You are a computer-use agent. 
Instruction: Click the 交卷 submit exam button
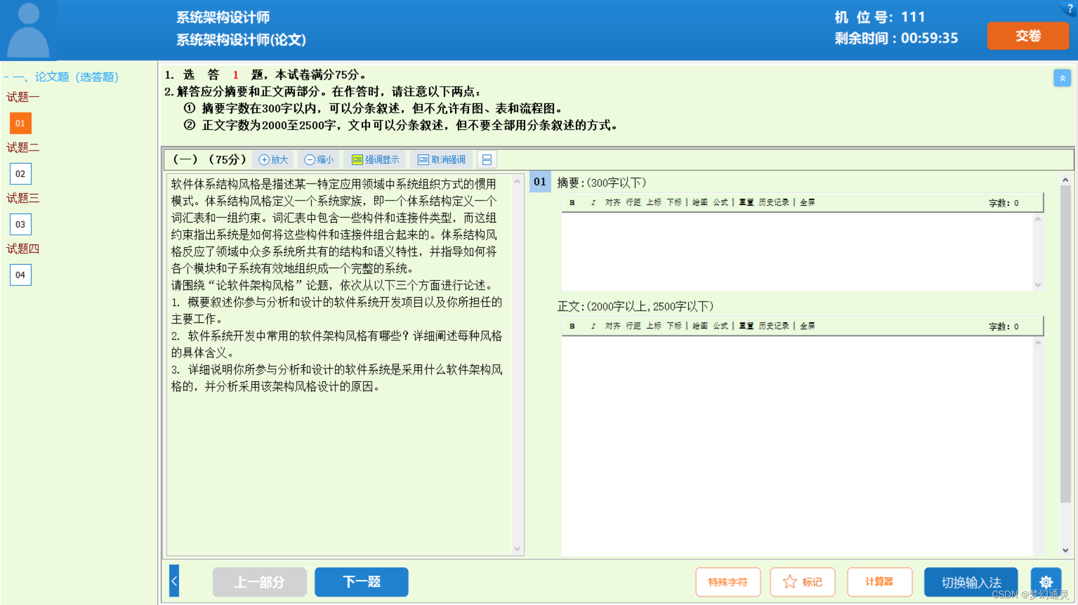coord(1027,36)
